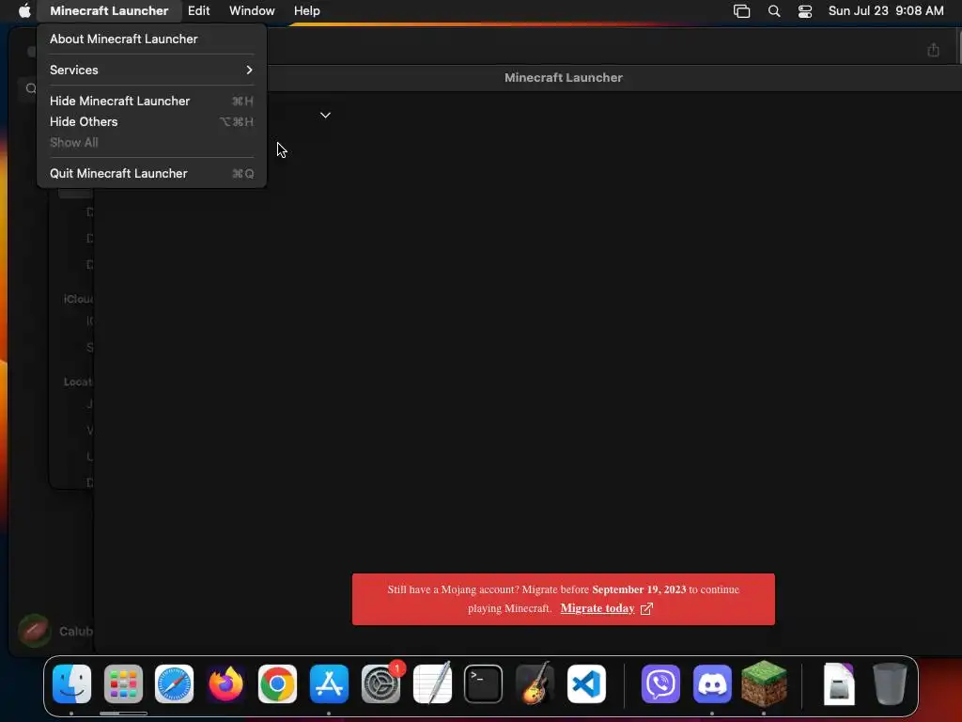Click the external link icon beside Migrate today
The image size is (962, 722).
tap(646, 608)
